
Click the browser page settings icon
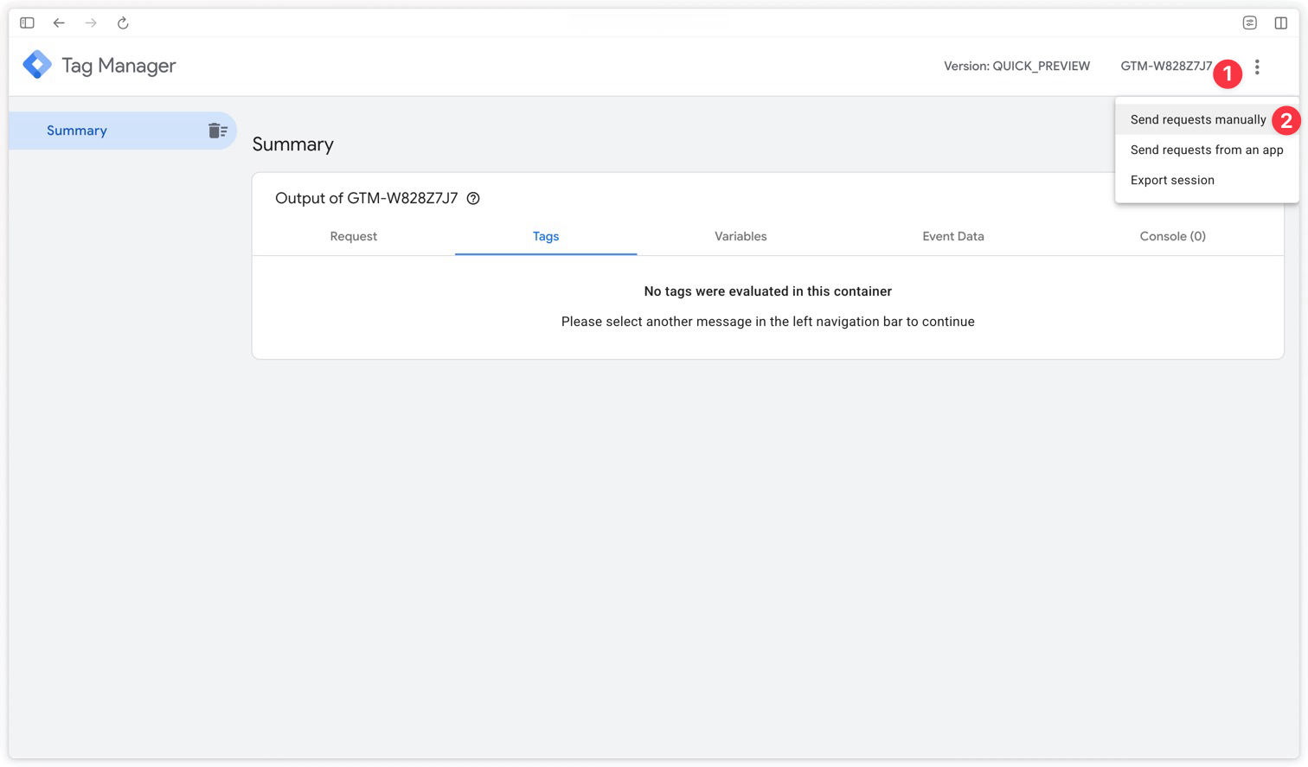(x=1250, y=23)
